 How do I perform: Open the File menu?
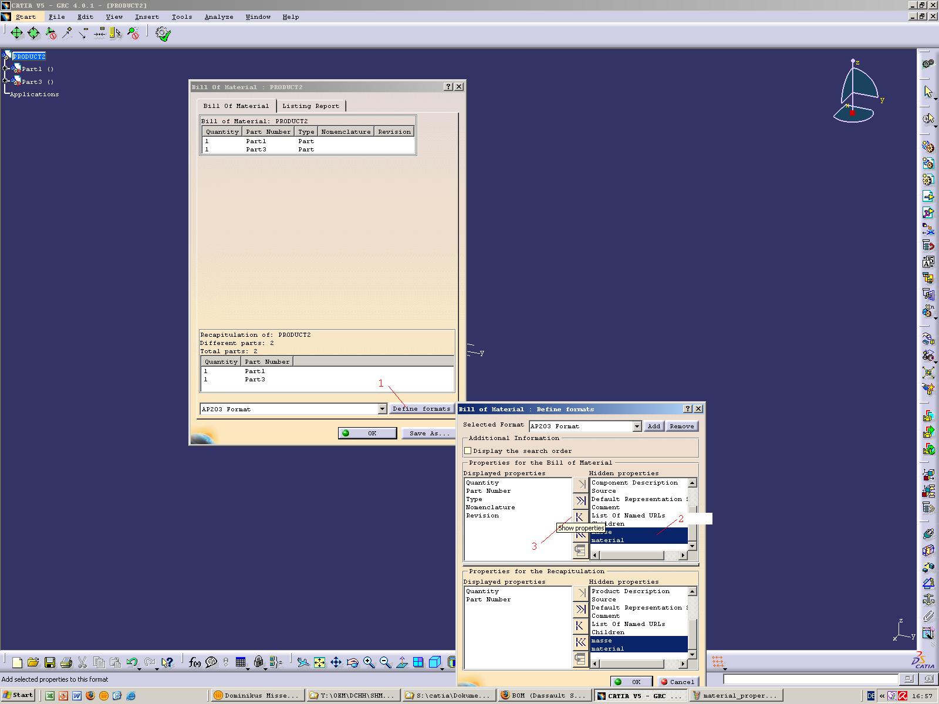(56, 17)
